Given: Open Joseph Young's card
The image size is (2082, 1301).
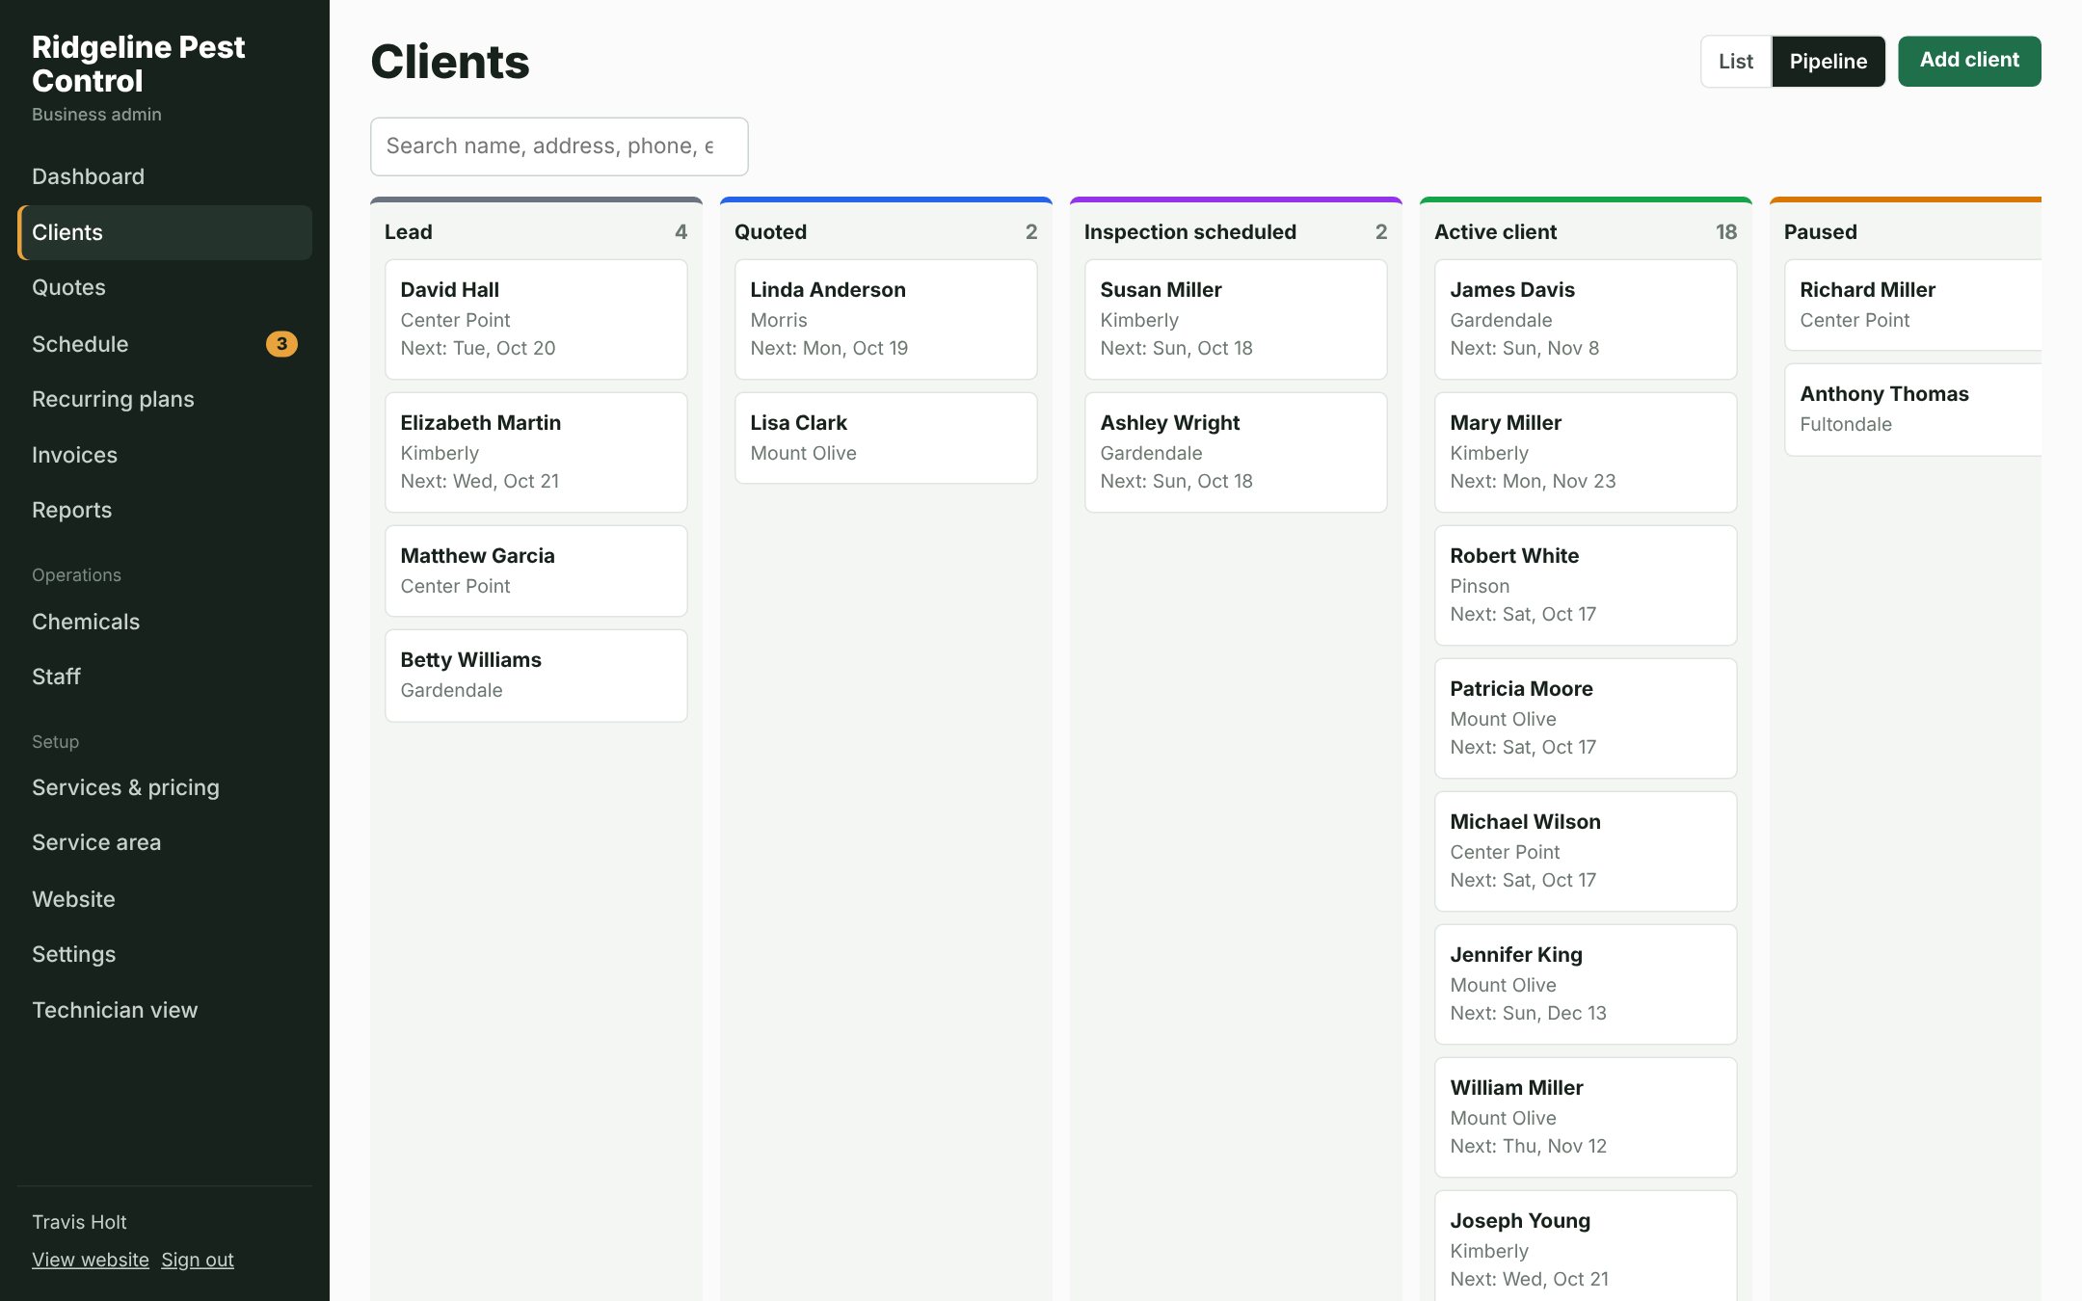Looking at the screenshot, I should (1586, 1246).
